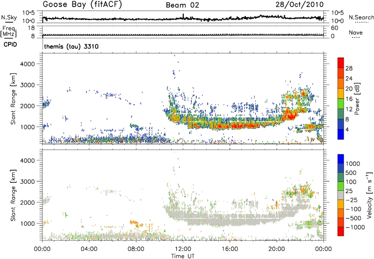The width and height of the screenshot is (374, 259).
Task: Click the '3000' tick on velocity panel
Action: tap(28, 181)
